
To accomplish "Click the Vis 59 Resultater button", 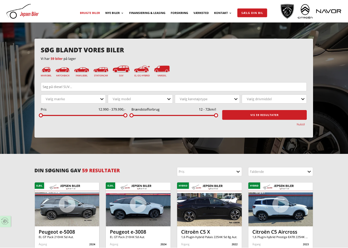I will pyautogui.click(x=264, y=115).
